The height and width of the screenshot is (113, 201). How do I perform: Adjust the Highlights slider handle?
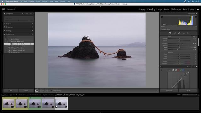pos(182,44)
